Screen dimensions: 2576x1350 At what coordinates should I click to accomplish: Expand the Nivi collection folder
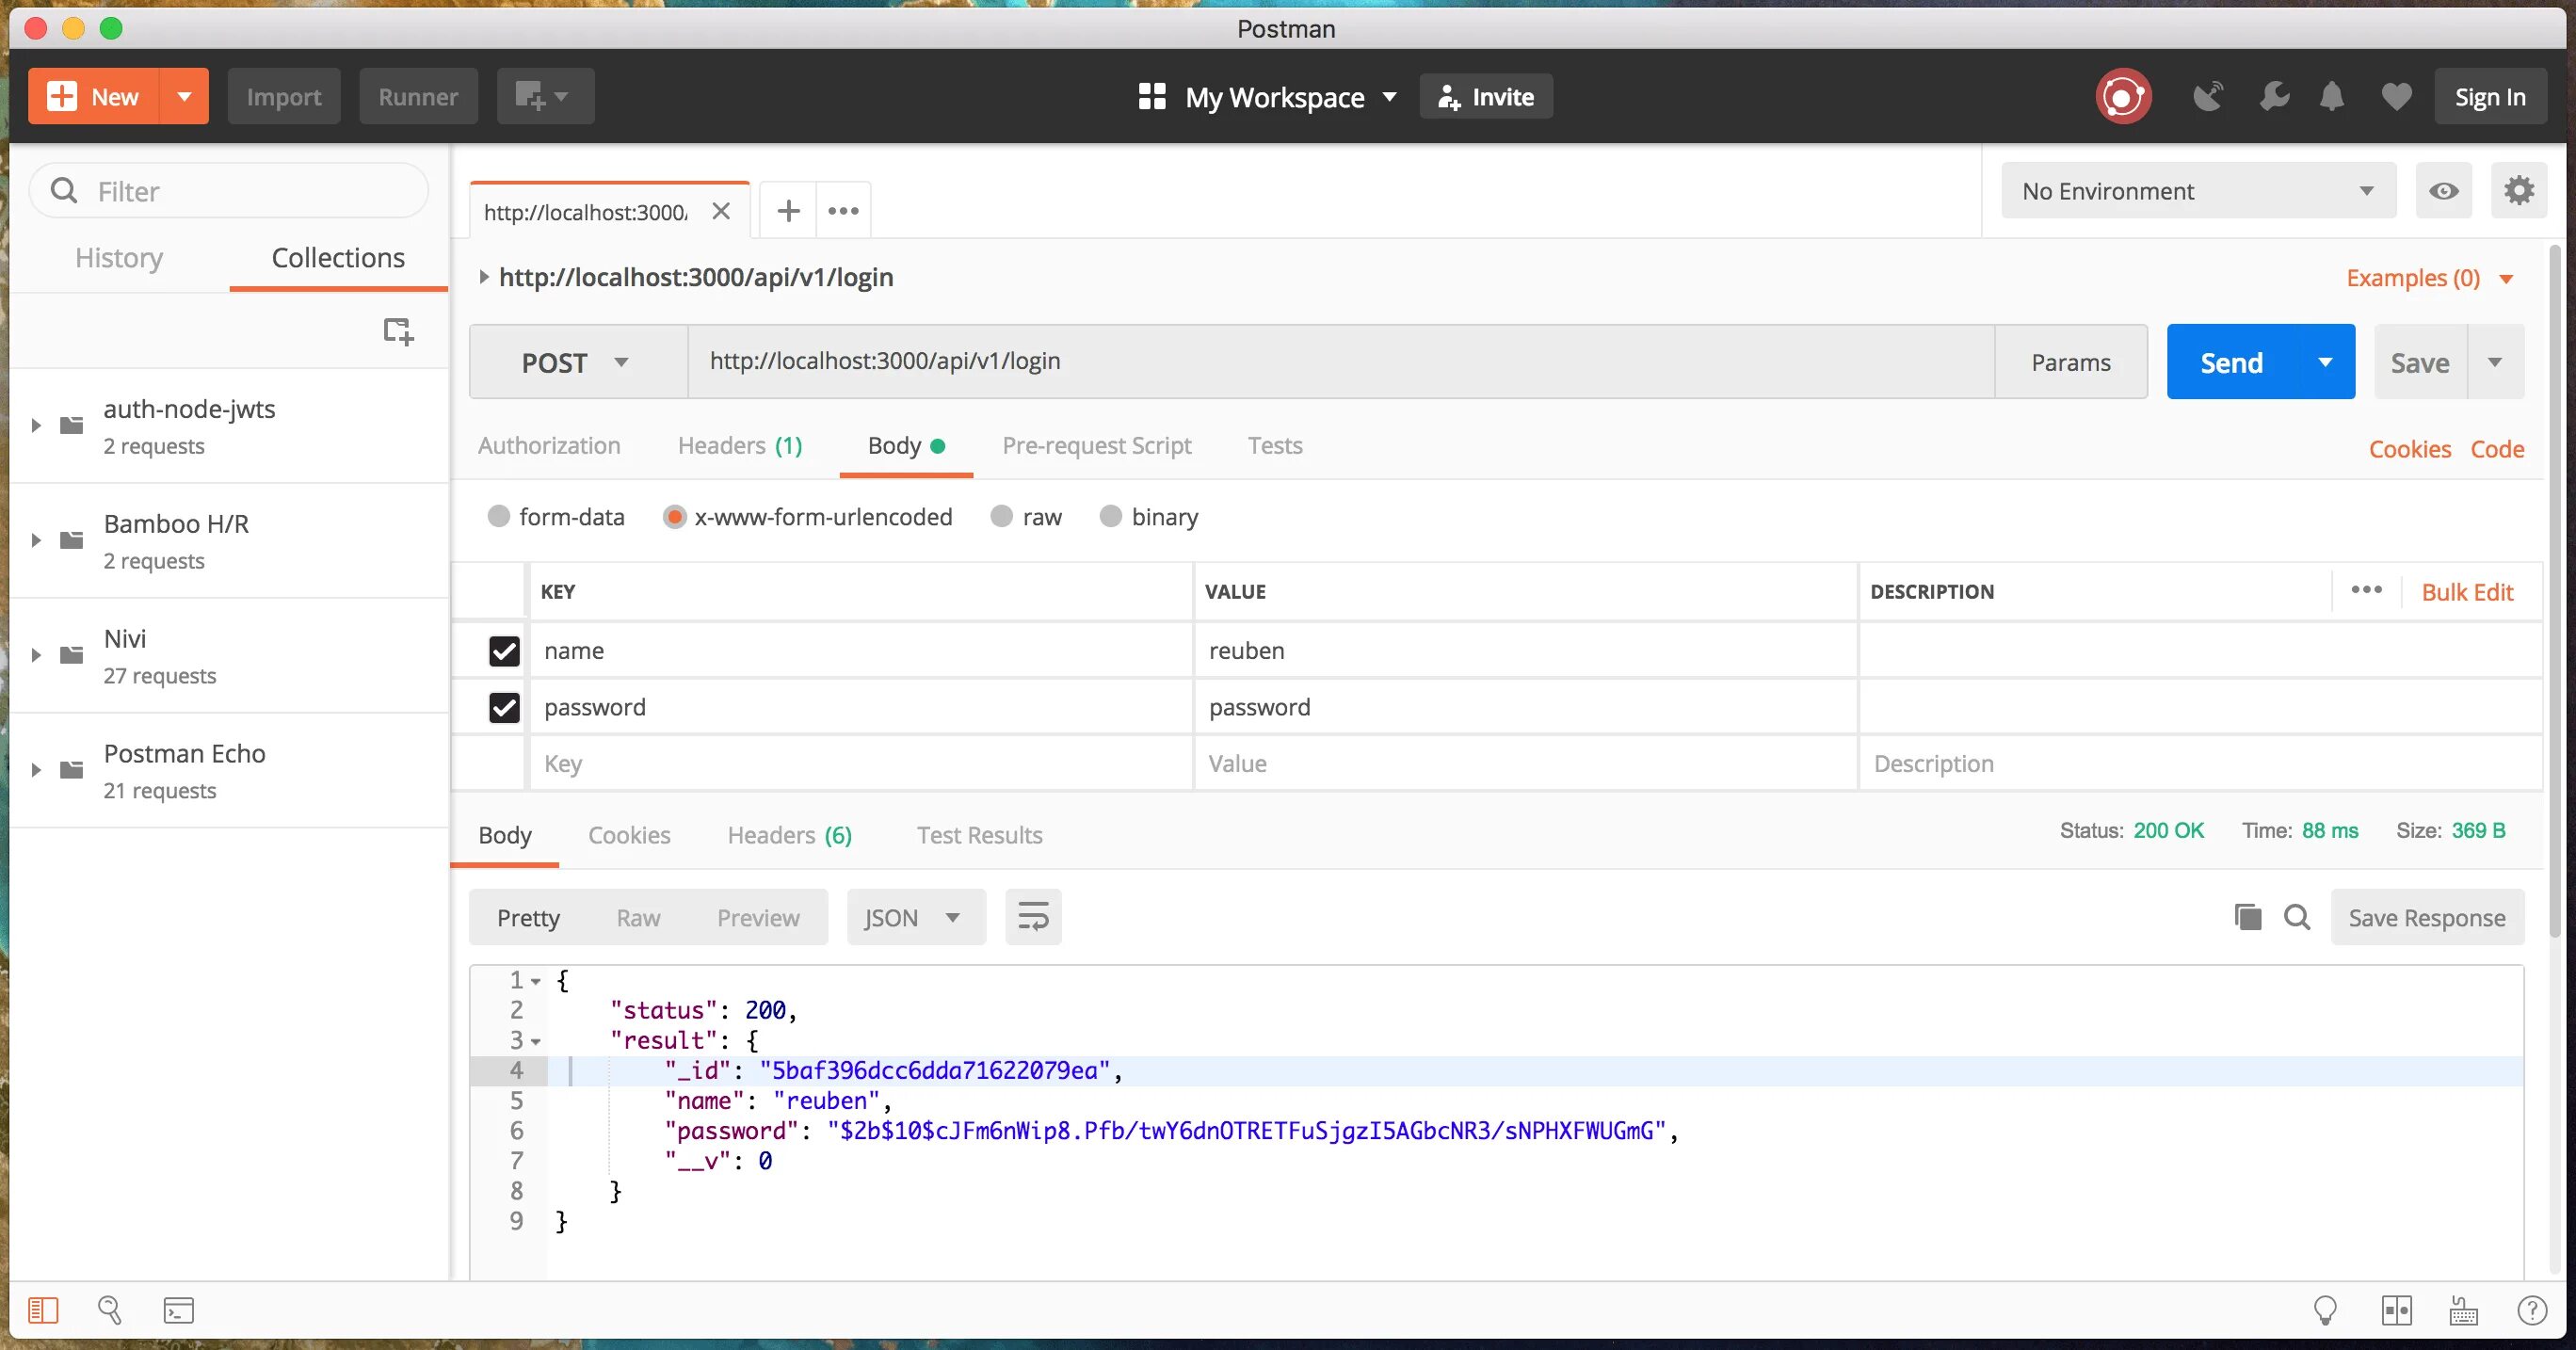(36, 656)
